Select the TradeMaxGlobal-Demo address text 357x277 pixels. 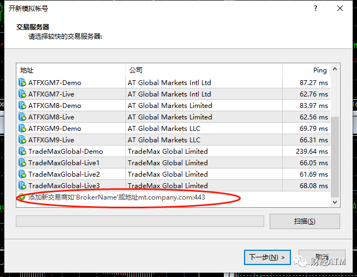(66, 151)
